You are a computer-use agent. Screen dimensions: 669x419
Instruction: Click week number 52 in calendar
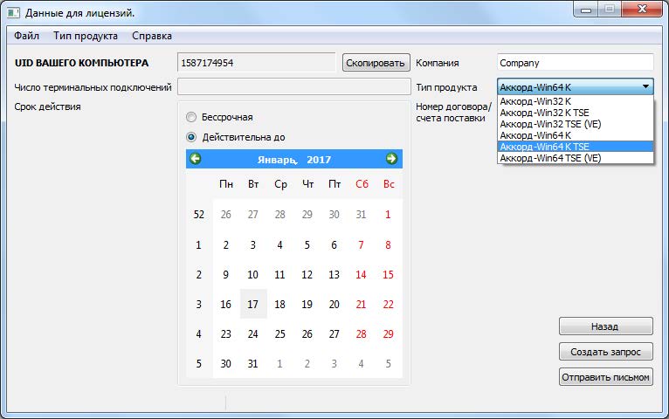click(x=199, y=215)
